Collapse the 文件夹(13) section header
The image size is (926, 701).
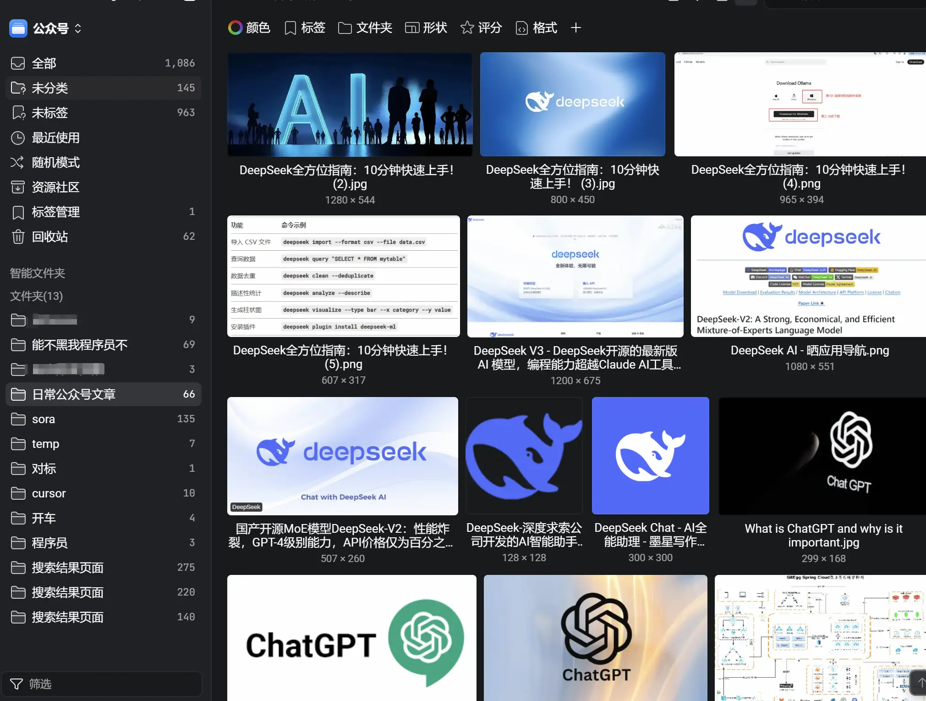click(x=37, y=296)
